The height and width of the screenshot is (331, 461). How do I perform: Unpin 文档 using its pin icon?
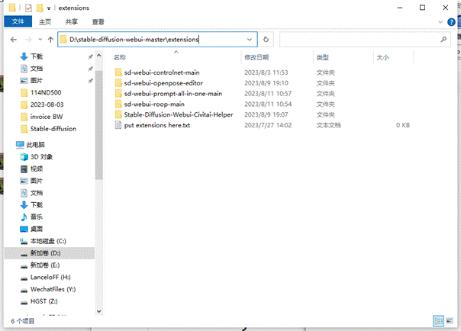pos(90,69)
